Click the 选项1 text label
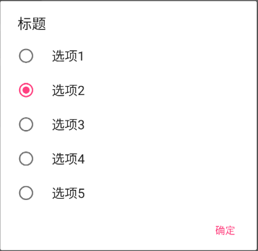258x251 pixels. [68, 56]
